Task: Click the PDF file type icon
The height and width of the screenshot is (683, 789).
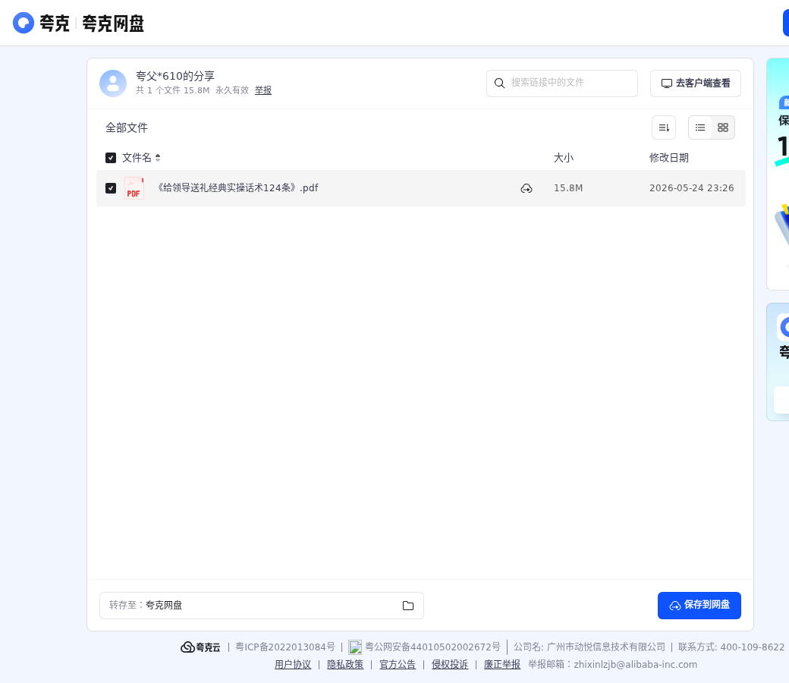Action: 134,188
